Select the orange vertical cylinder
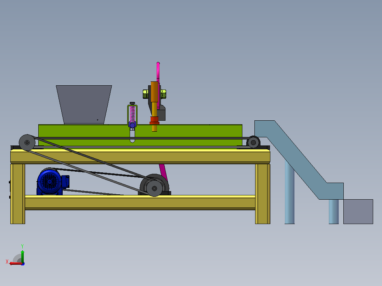382x286 pixels. tap(155, 92)
